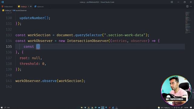Click the updateNumber() call

35,18
